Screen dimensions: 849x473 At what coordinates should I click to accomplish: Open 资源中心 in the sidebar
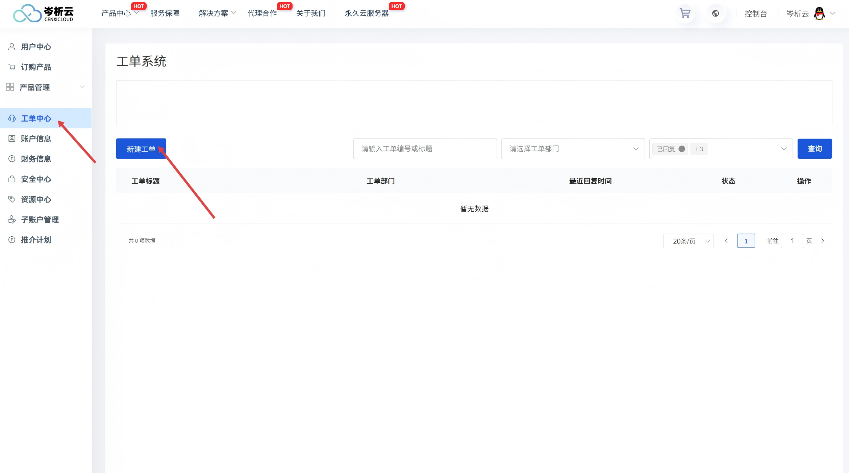coord(36,200)
